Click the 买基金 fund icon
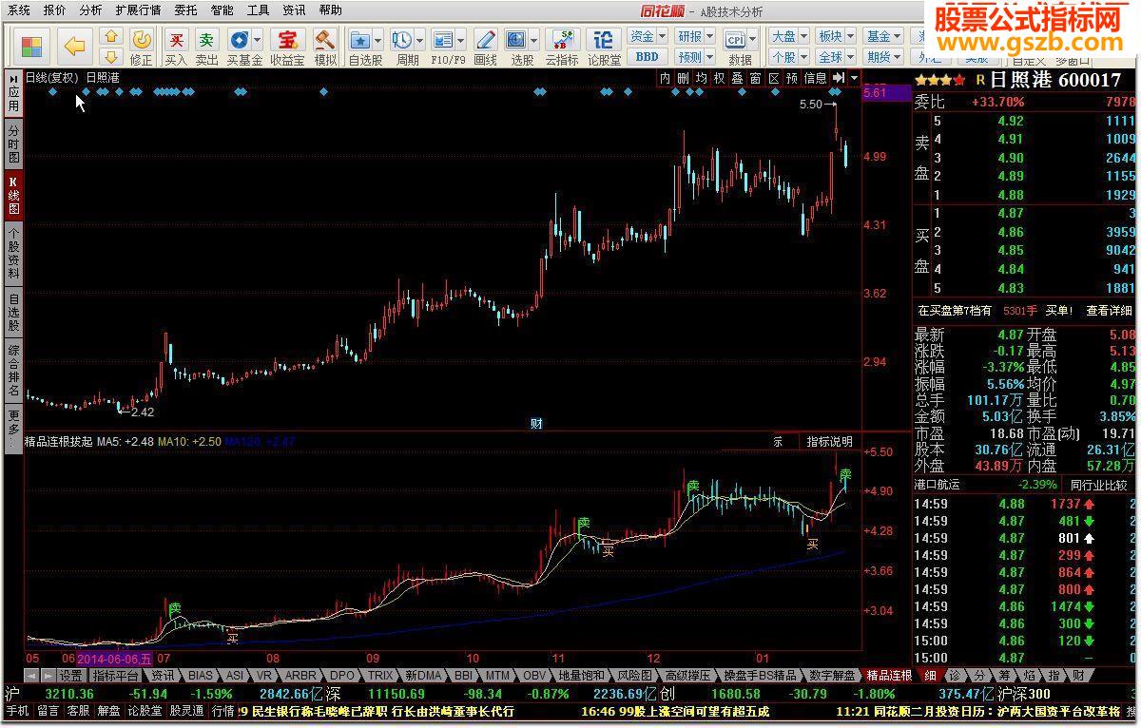The image size is (1141, 728). point(238,40)
